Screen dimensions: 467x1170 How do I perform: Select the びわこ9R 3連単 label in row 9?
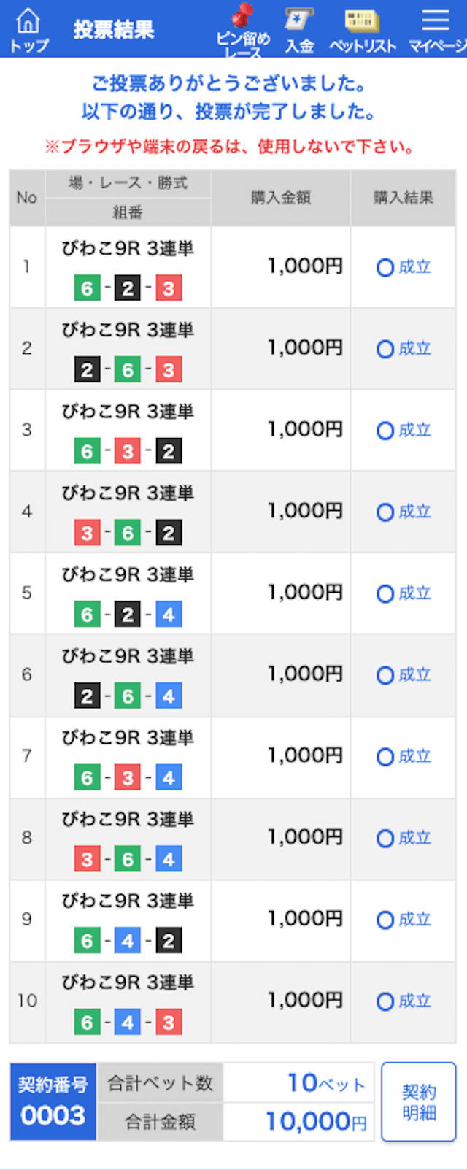[x=128, y=901]
